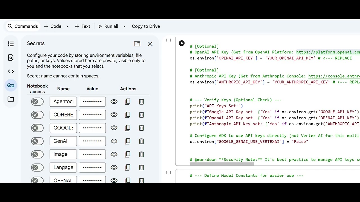Click the print("API Keys Set:") line
Image resolution: width=360 pixels, height=202 pixels.
point(216,106)
